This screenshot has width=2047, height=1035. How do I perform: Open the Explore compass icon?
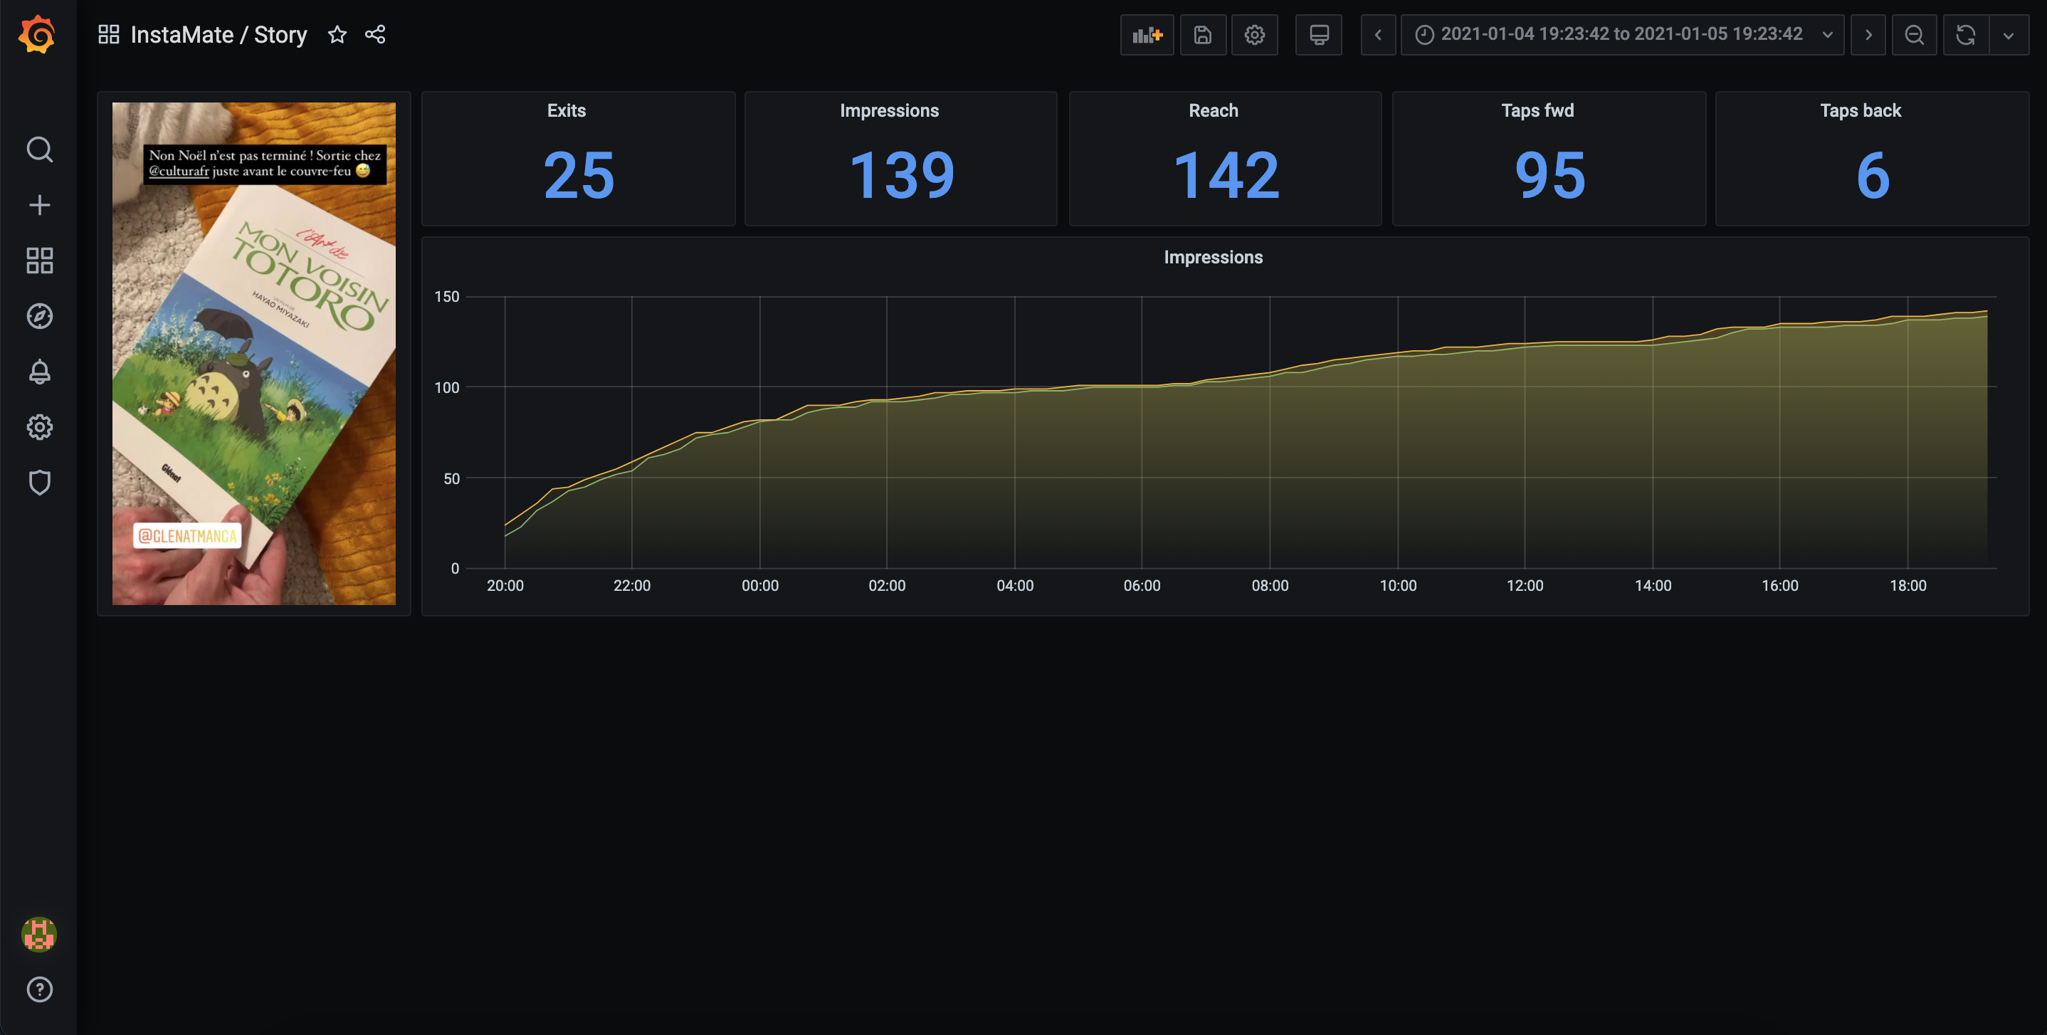pyautogui.click(x=39, y=315)
